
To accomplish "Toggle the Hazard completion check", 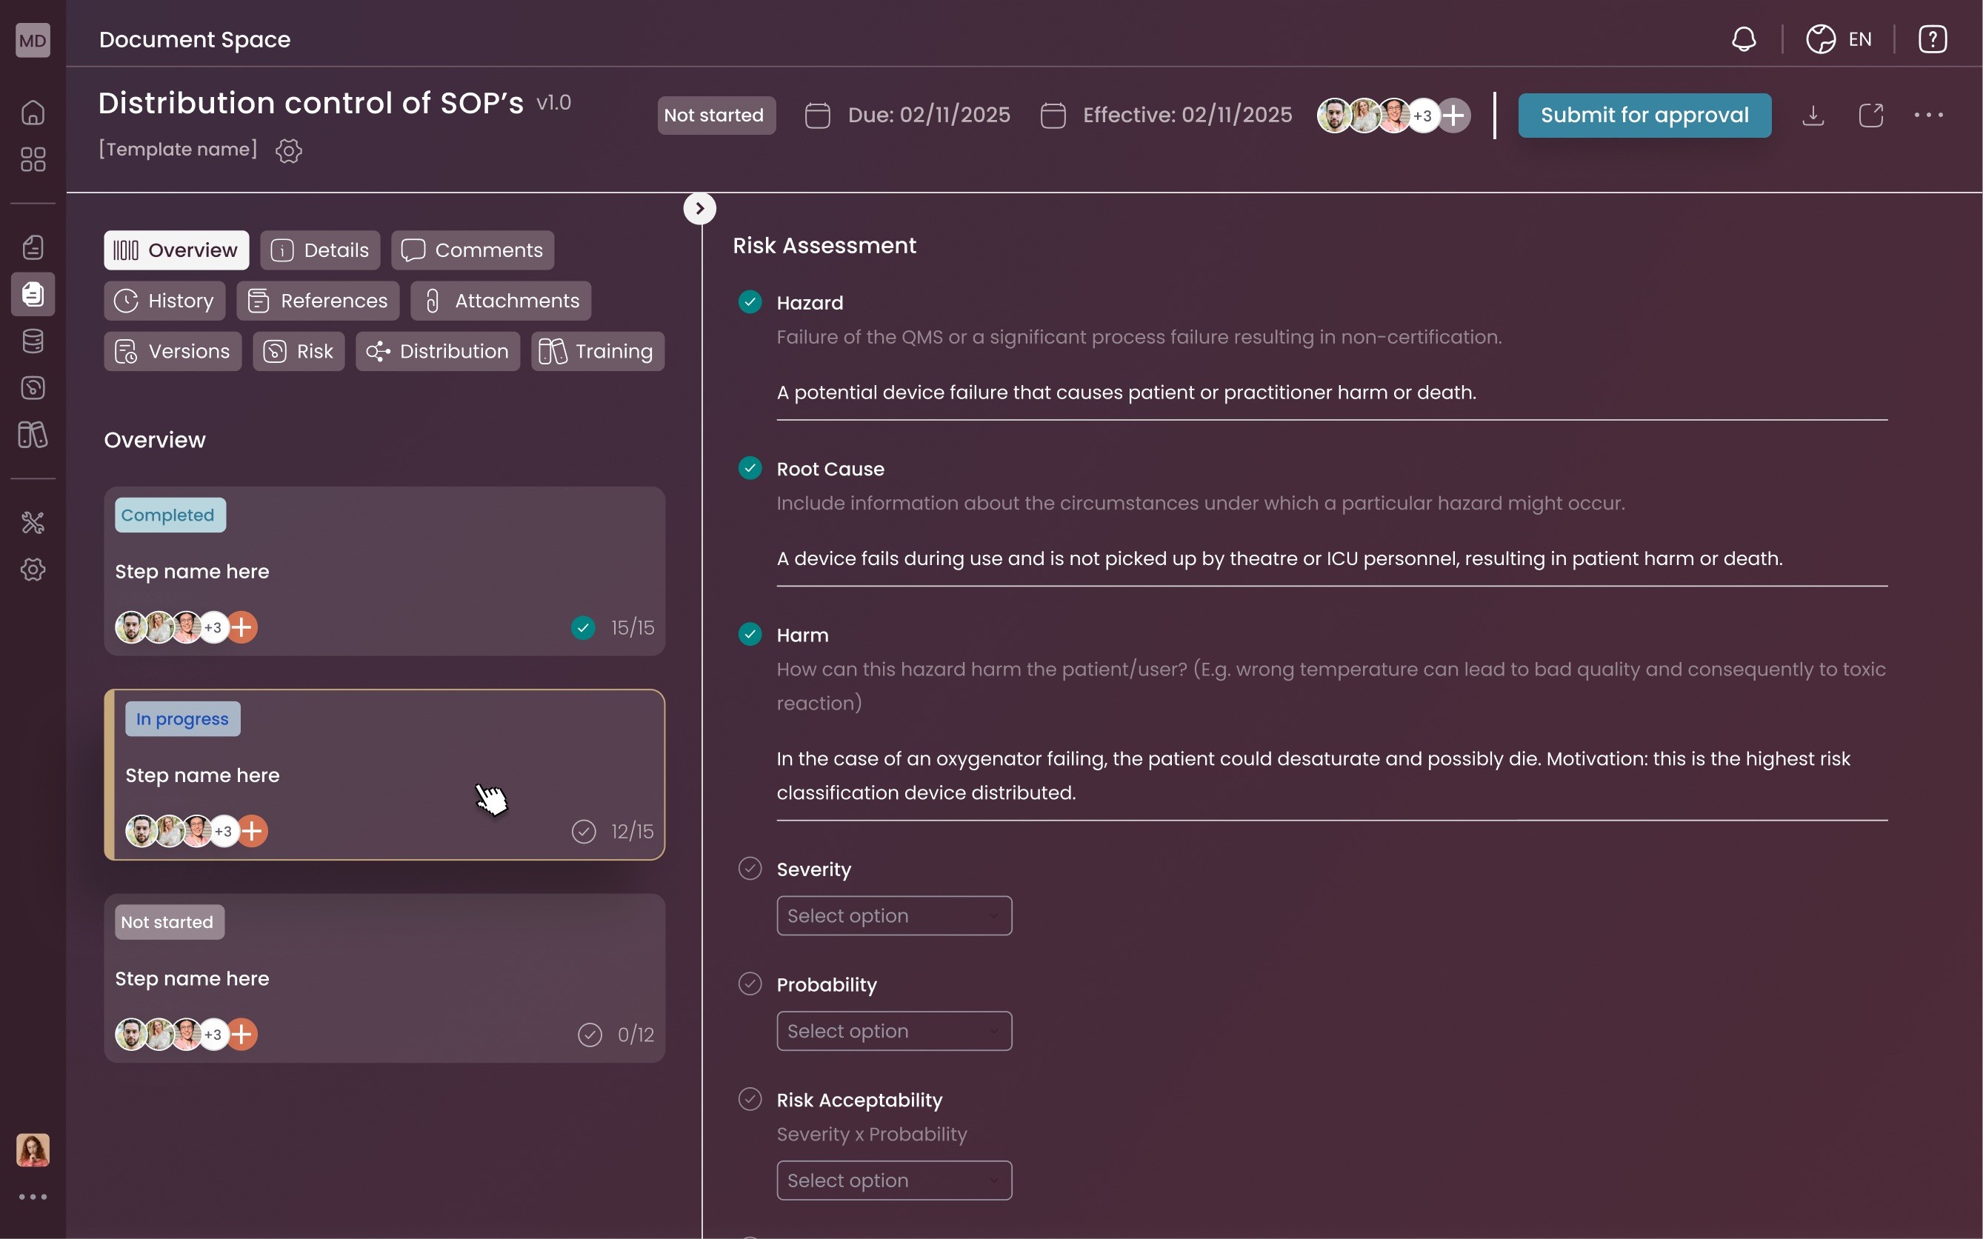I will (750, 302).
